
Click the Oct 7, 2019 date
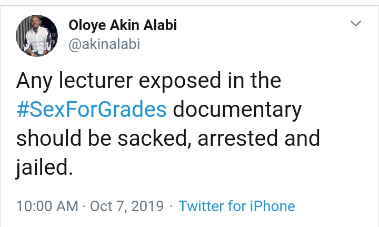[x=127, y=205]
